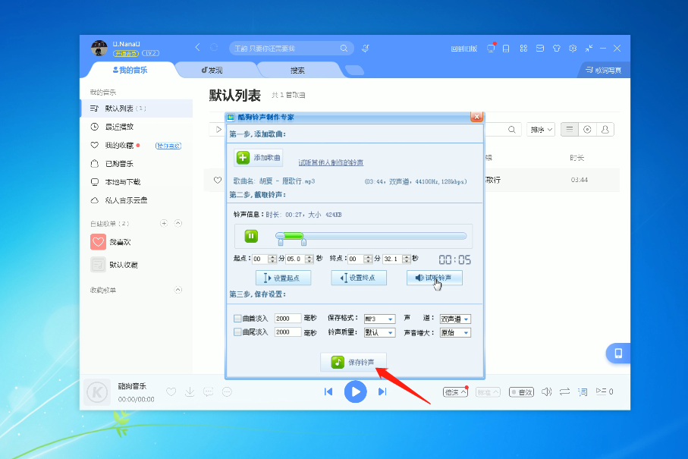Open the 声道 双声道 dropdown
Screen dimensions: 688x459
(x=455, y=319)
